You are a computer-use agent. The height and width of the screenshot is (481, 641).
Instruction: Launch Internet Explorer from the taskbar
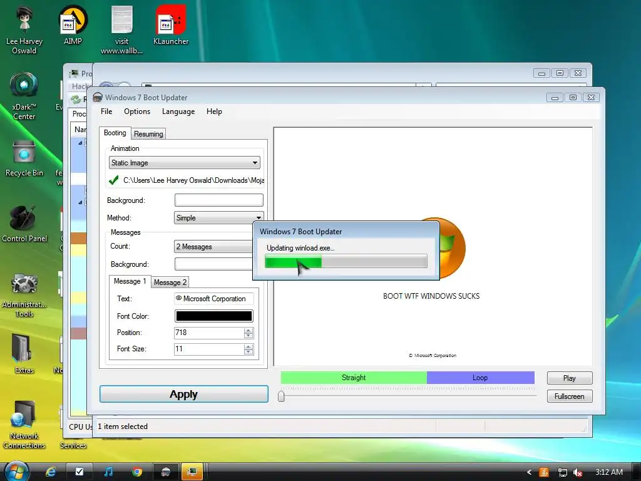pyautogui.click(x=51, y=472)
